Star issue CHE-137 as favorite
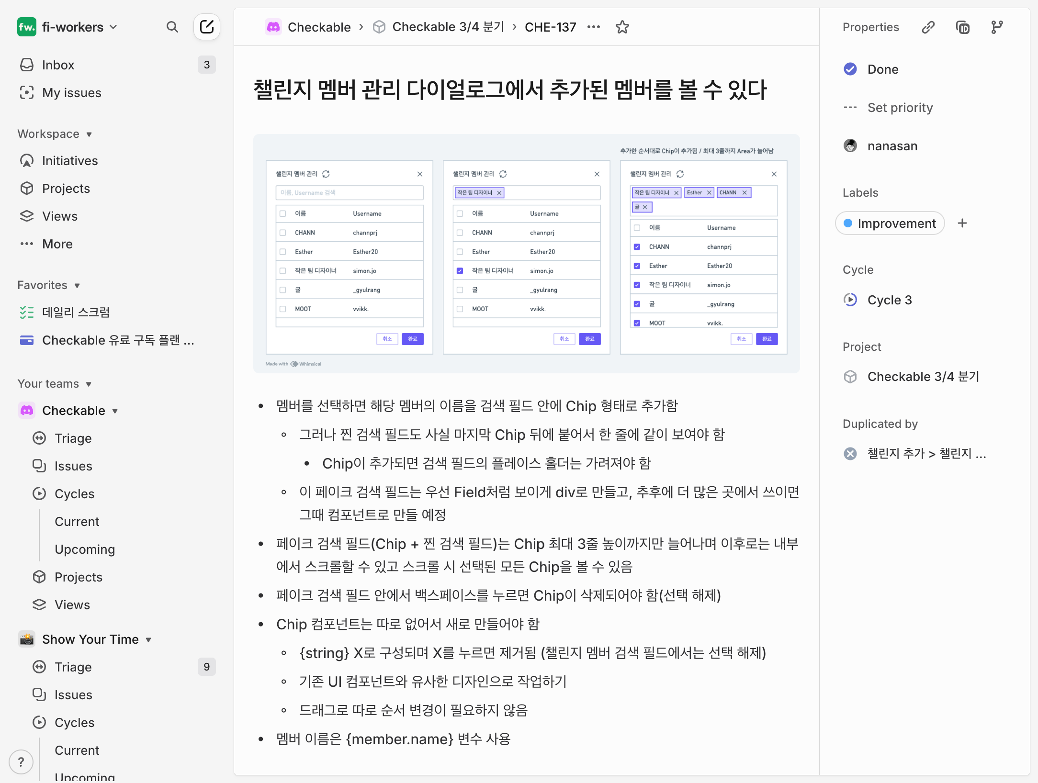This screenshot has width=1038, height=783. pyautogui.click(x=622, y=27)
